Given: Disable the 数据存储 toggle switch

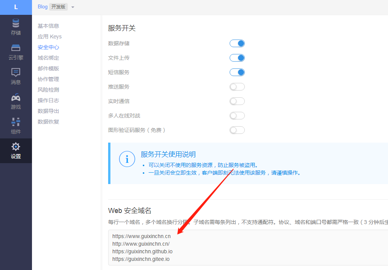Looking at the screenshot, I should click(237, 43).
